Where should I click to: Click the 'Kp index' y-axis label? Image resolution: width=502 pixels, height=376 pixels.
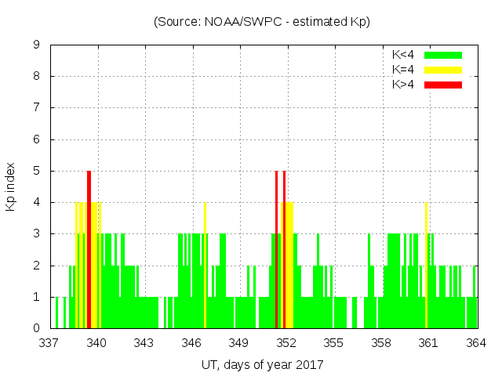click(10, 187)
